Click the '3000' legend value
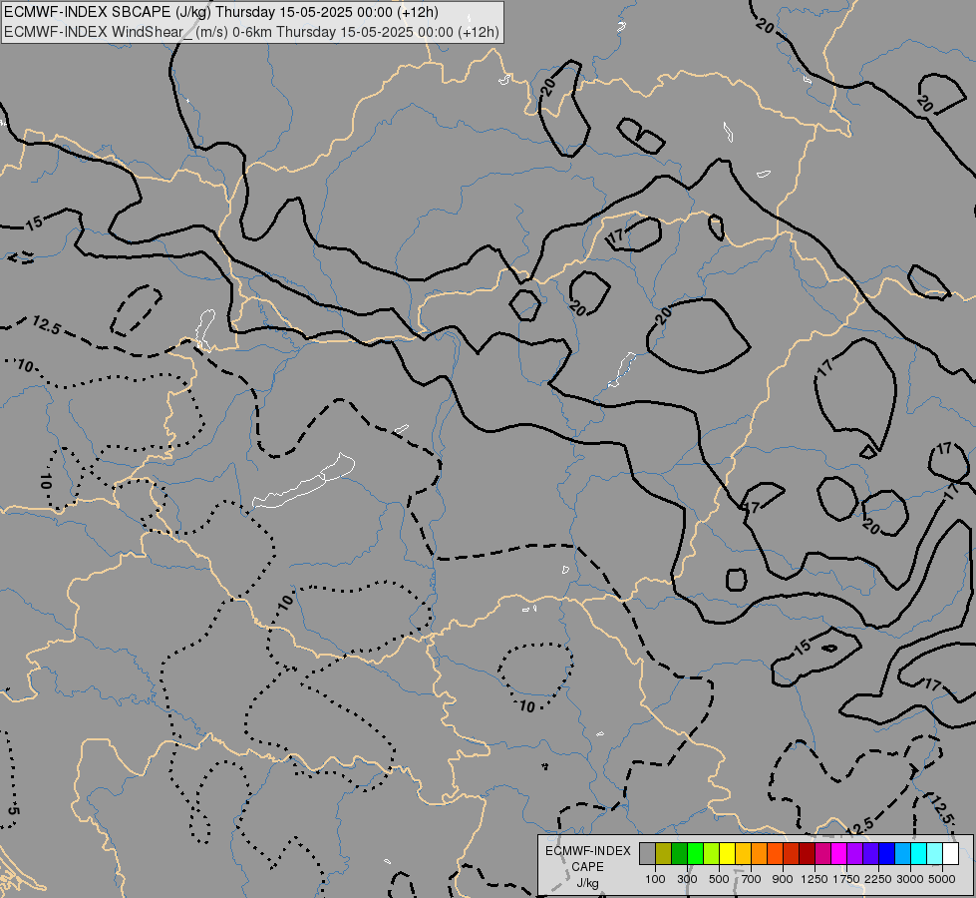Image resolution: width=976 pixels, height=898 pixels. (x=909, y=879)
